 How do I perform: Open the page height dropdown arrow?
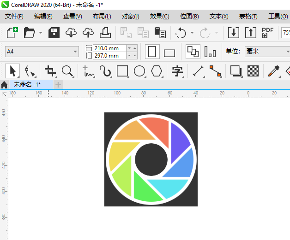point(129,56)
